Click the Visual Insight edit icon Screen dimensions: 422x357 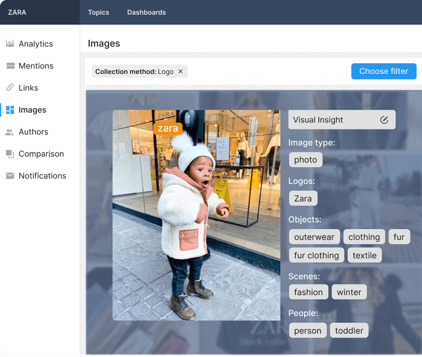pos(384,120)
